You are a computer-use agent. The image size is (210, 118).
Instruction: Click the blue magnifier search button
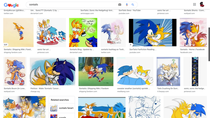(133, 5)
